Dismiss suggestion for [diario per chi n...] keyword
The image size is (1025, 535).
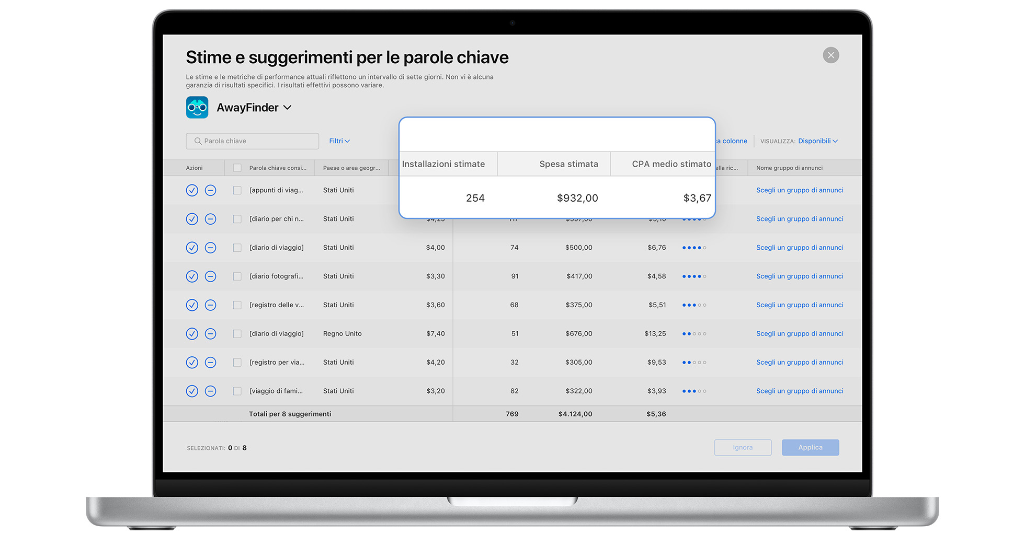pos(210,219)
